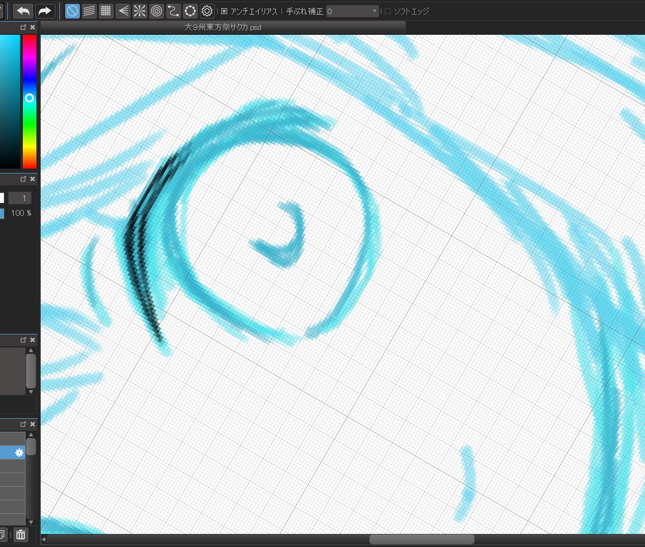Close the brush list panel
Viewport: 645px width, 547px height.
pos(33,340)
